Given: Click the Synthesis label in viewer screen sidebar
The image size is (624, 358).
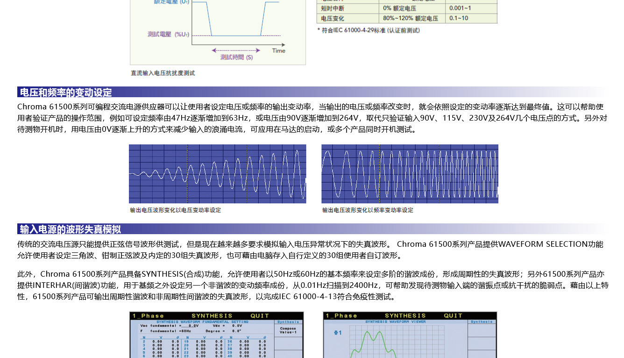Looking at the screenshot, I should pyautogui.click(x=482, y=322).
